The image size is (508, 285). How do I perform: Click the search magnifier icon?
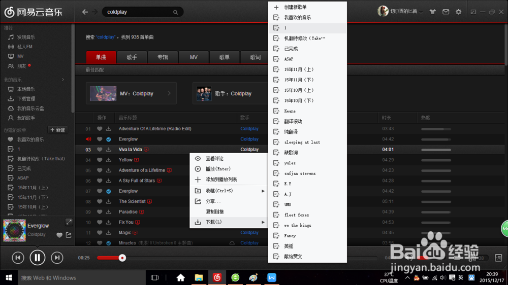(175, 12)
